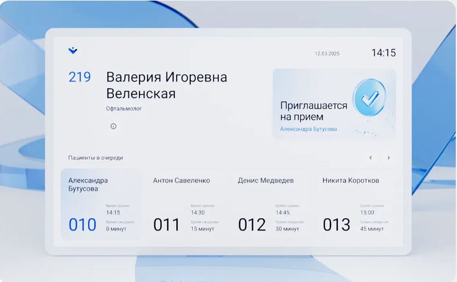457x282 pixels.
Task: Select patient name Денис Медведев
Action: pyautogui.click(x=266, y=180)
